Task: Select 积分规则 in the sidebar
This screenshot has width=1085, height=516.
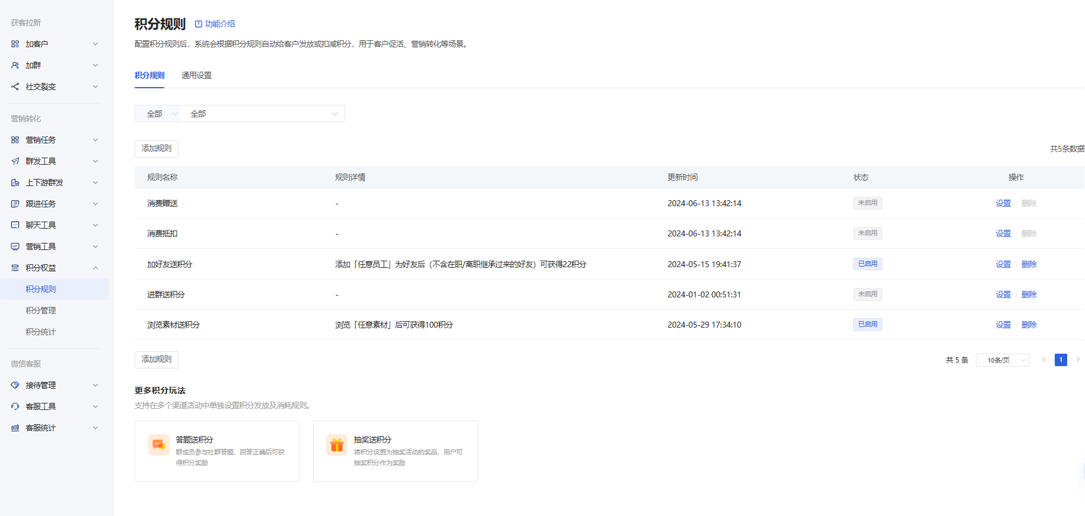Action: (54, 289)
